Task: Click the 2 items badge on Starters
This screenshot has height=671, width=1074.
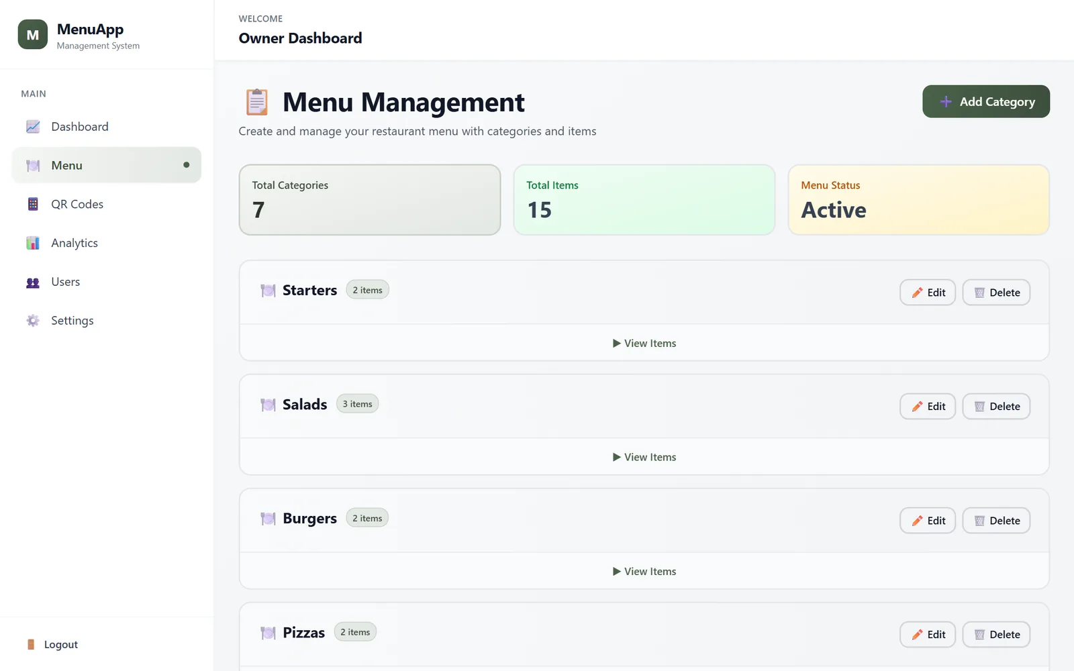Action: pyautogui.click(x=368, y=290)
